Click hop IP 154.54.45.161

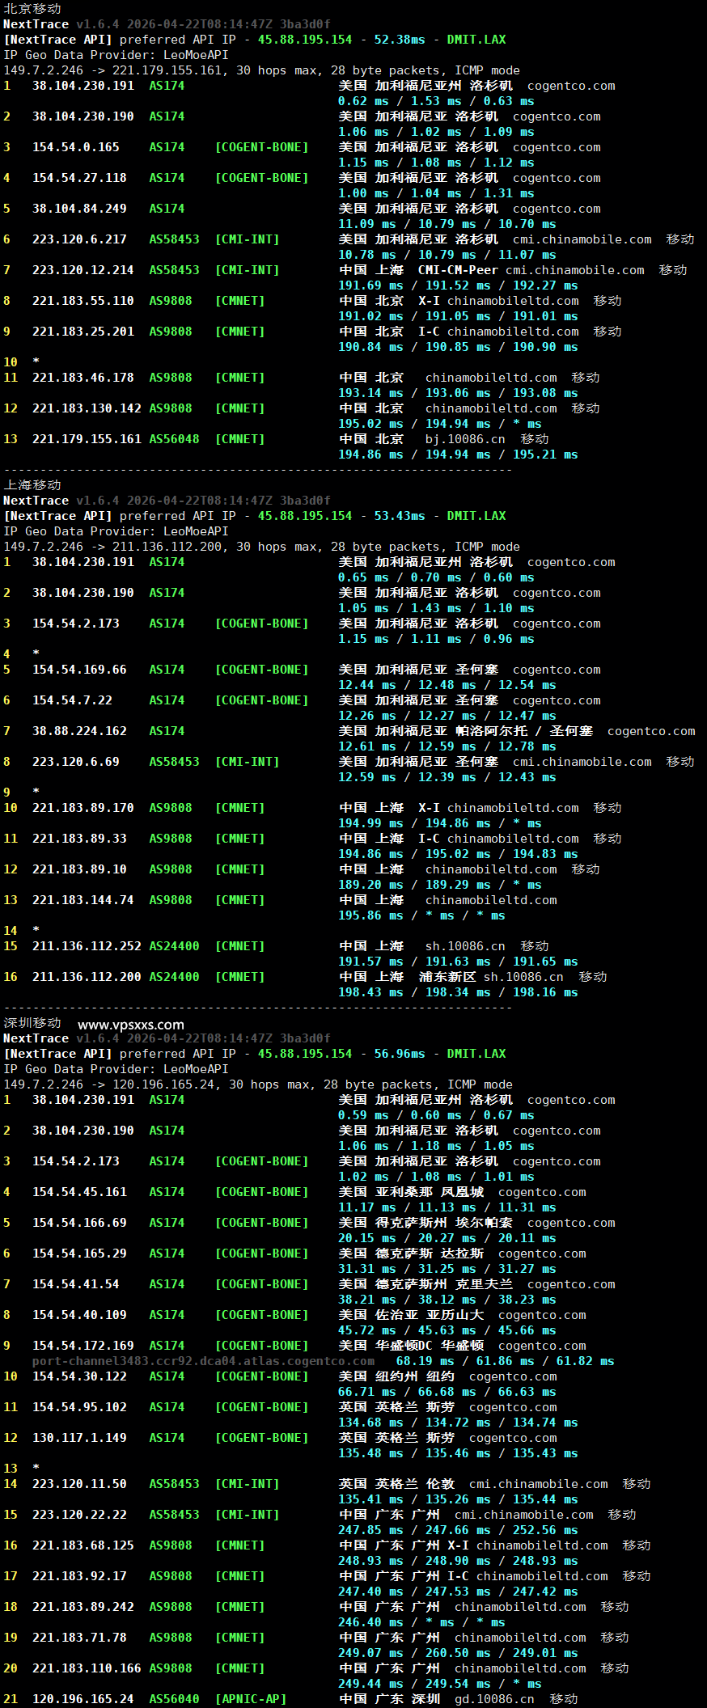click(79, 1192)
